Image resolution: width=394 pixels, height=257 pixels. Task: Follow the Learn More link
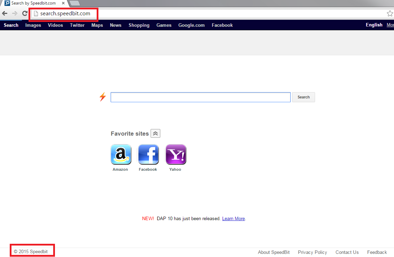(233, 219)
